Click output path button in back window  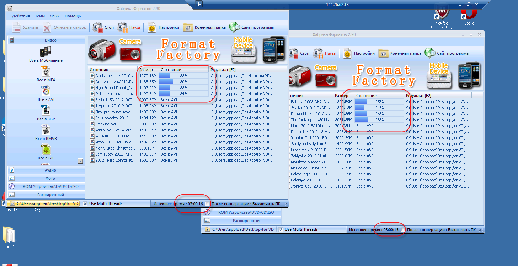(x=239, y=229)
